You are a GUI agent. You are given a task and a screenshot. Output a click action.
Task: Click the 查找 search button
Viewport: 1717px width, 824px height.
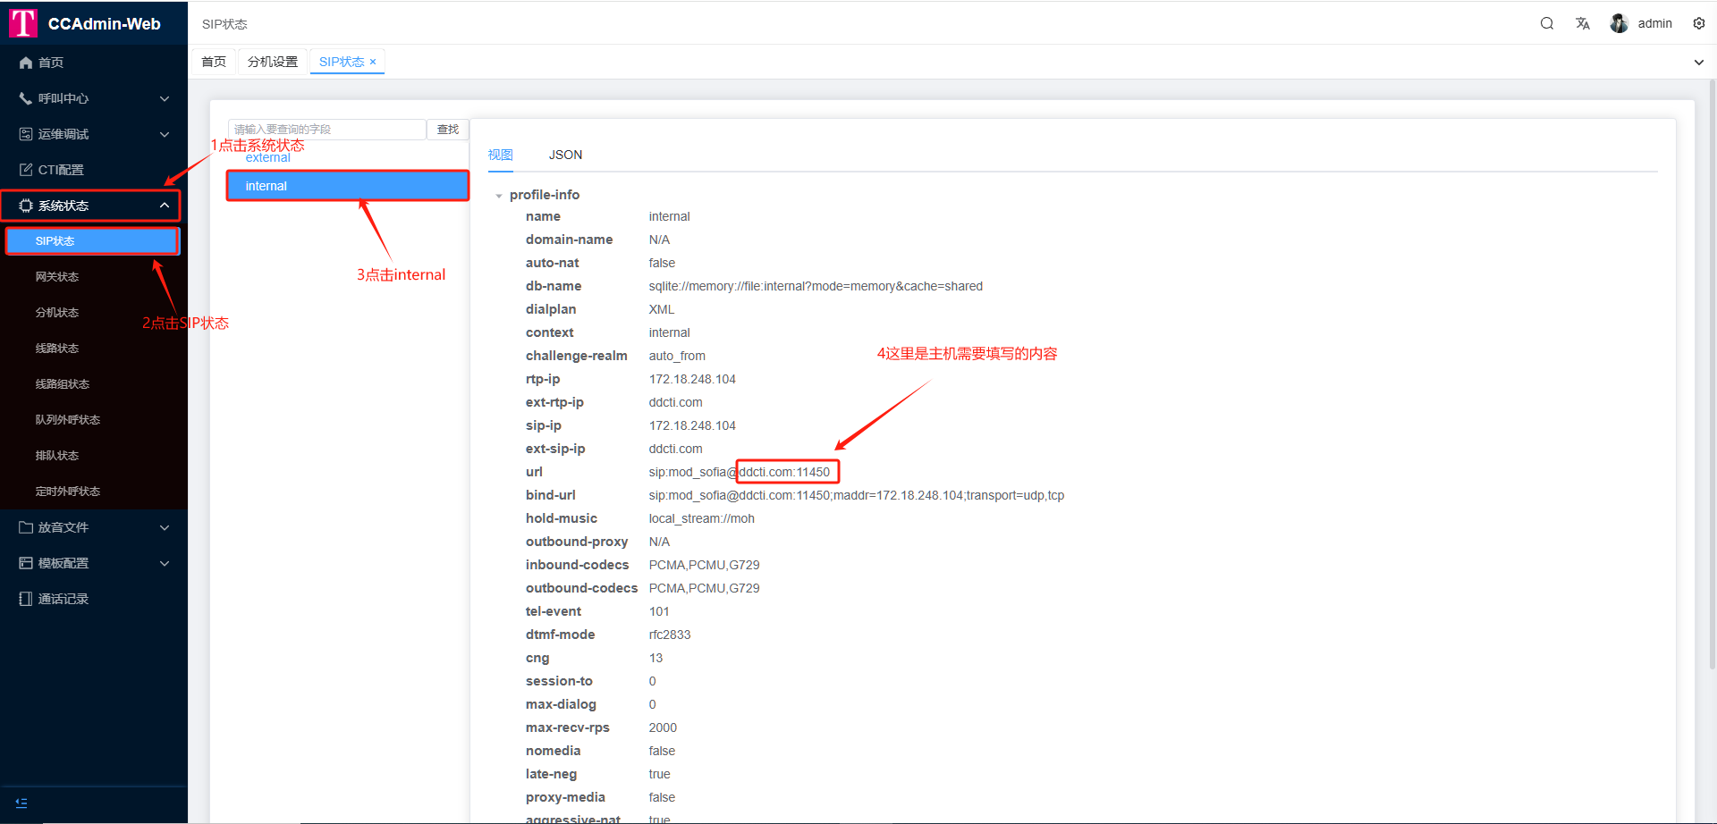point(447,130)
